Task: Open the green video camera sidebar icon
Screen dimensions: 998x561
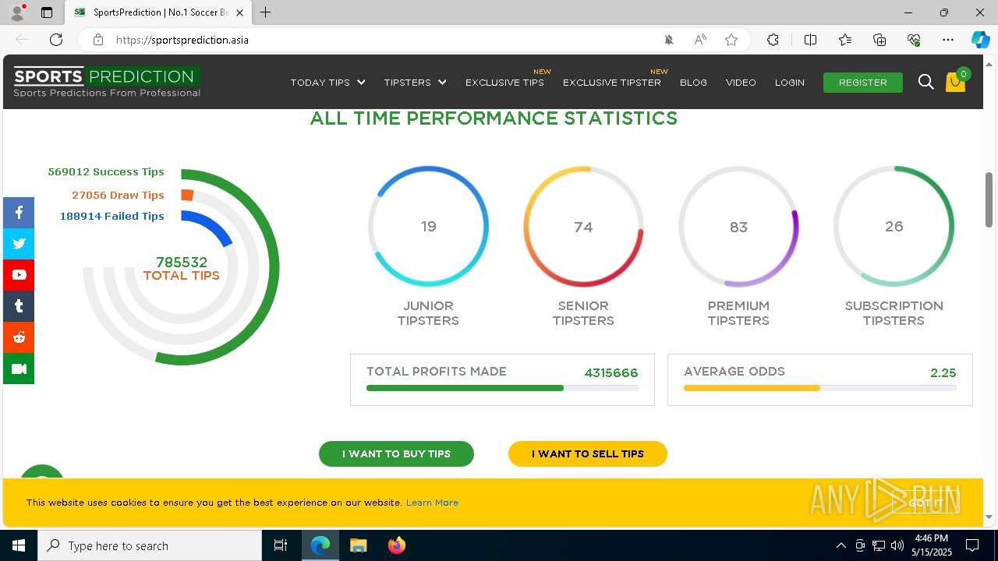Action: [x=19, y=369]
